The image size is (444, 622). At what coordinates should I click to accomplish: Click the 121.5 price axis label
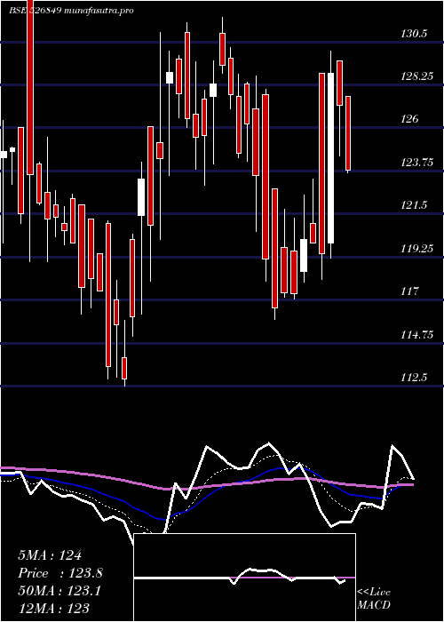point(414,205)
